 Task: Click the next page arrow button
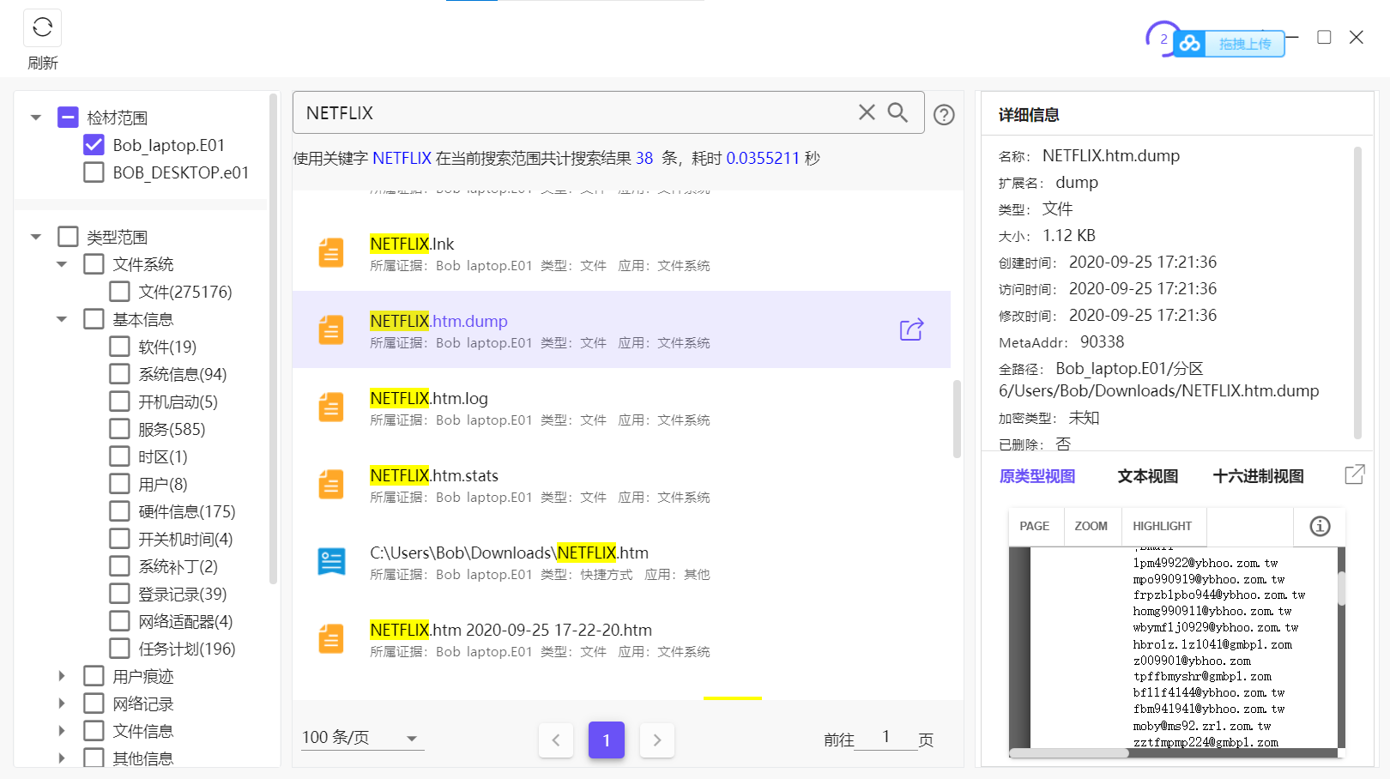pyautogui.click(x=657, y=740)
